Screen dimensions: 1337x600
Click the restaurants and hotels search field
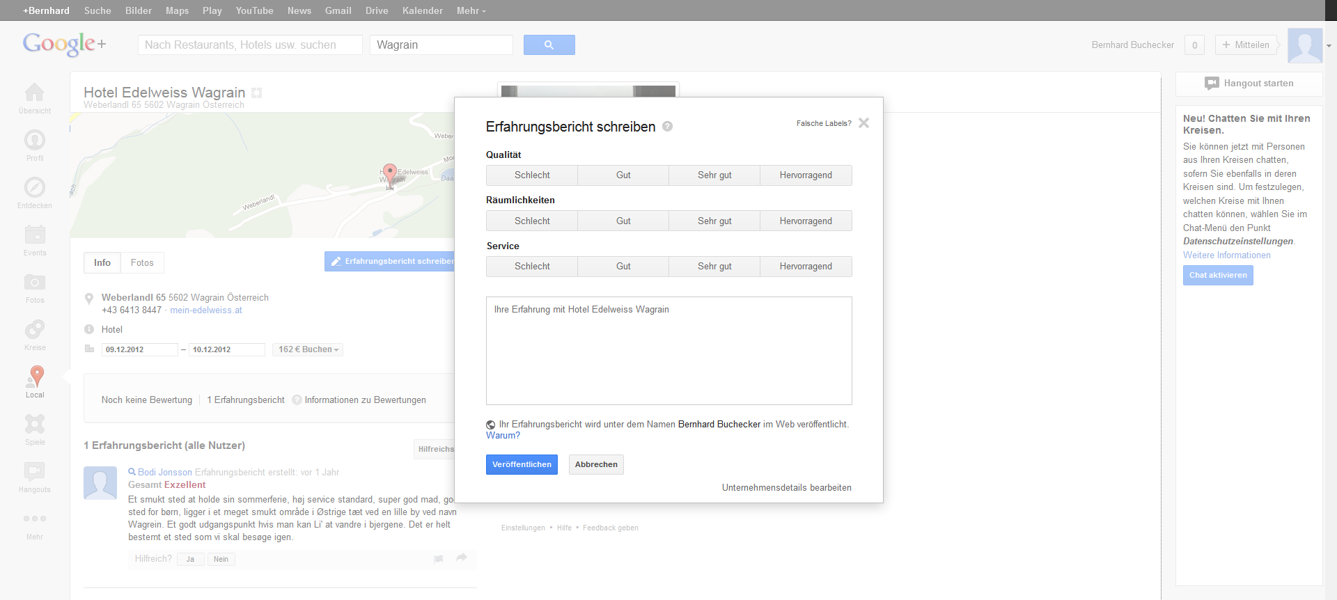pos(250,45)
